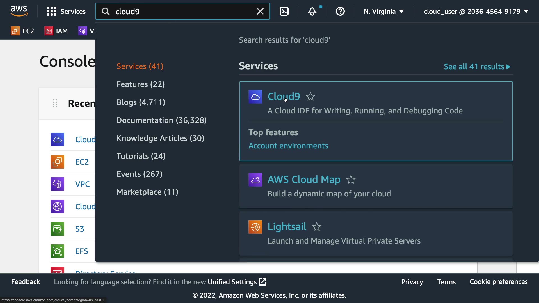Viewport: 539px width, 303px height.
Task: Favorite Cloud9 with the star
Action: [x=310, y=97]
